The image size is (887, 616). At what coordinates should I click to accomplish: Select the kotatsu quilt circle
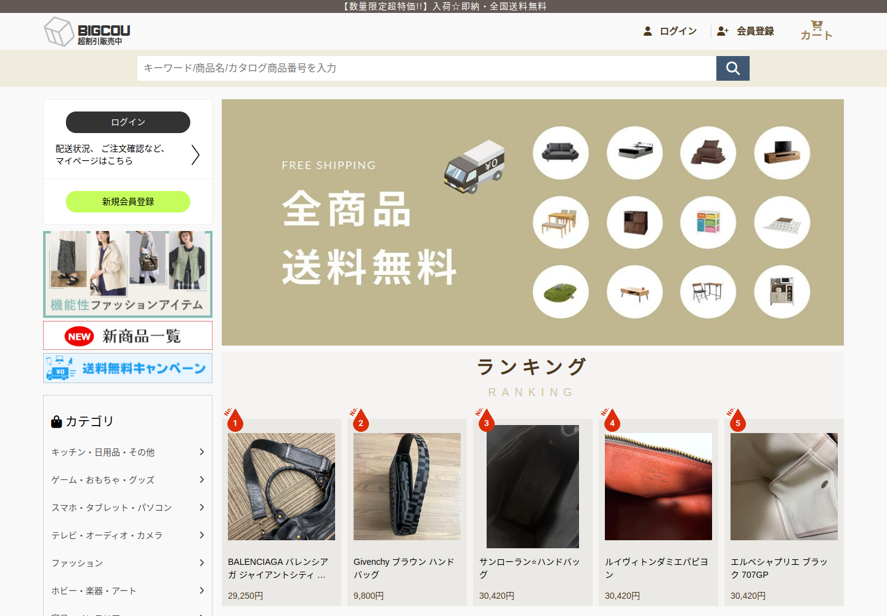[782, 222]
